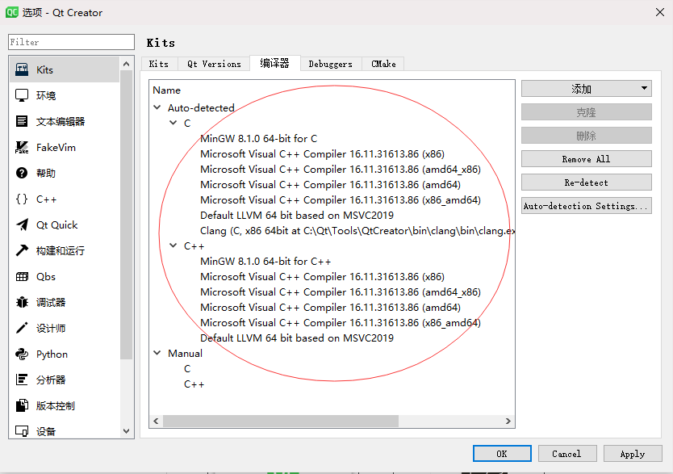Click right arrow of compiler list scrollbar
The image size is (673, 474).
pyautogui.click(x=508, y=421)
